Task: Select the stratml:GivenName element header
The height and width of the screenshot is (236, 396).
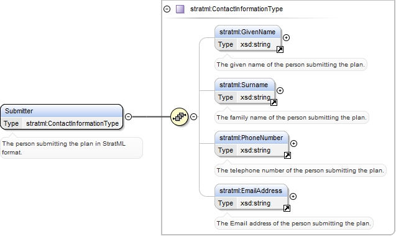Action: (247, 32)
